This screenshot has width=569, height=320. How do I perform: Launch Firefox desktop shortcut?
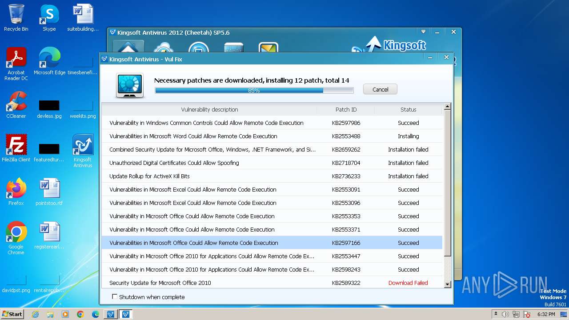point(16,192)
